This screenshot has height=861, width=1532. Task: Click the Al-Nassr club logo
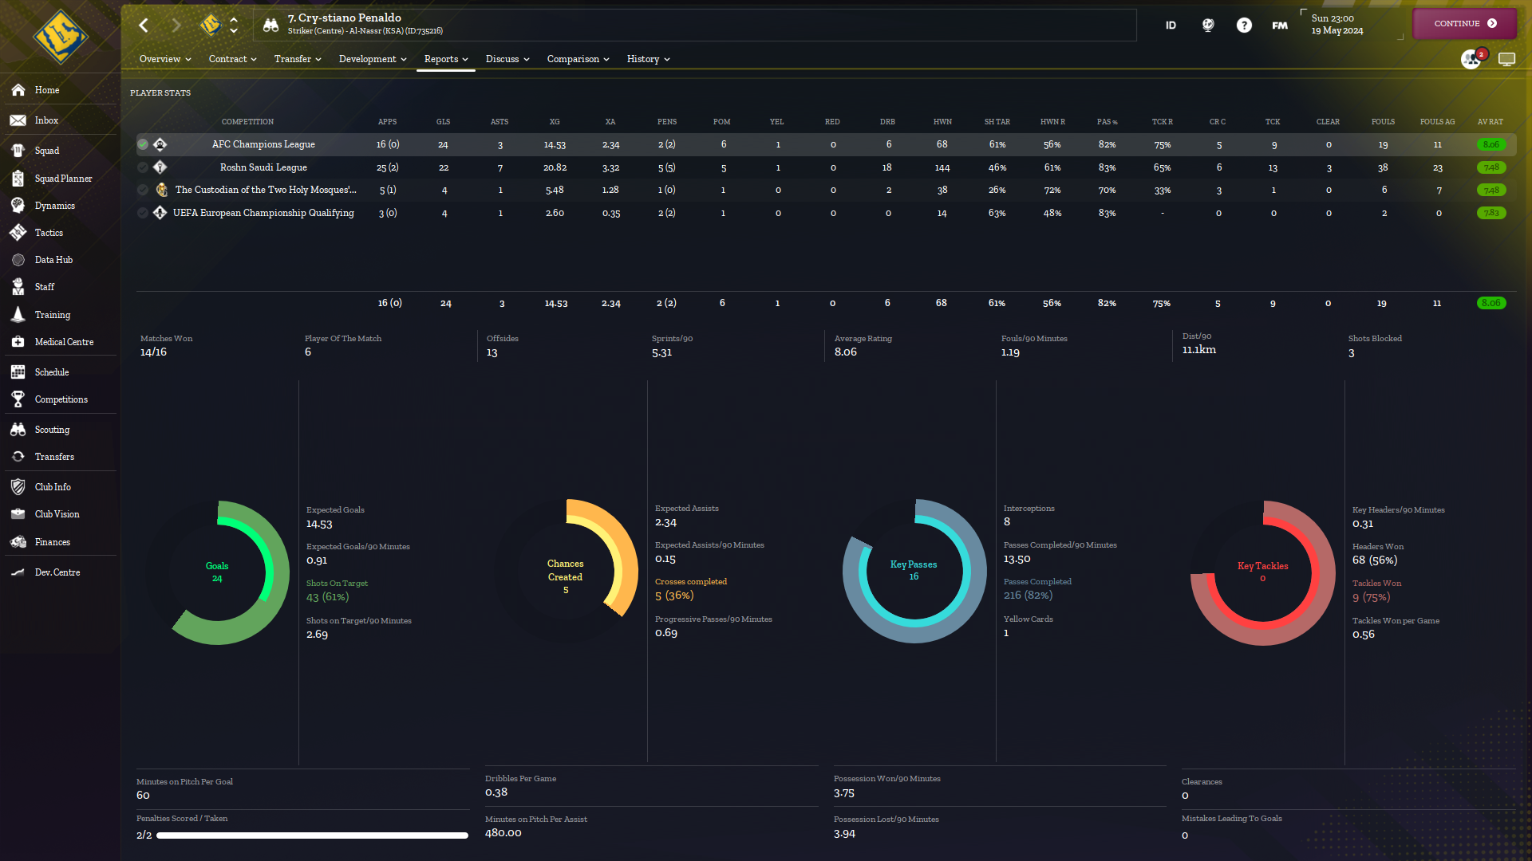(x=211, y=26)
